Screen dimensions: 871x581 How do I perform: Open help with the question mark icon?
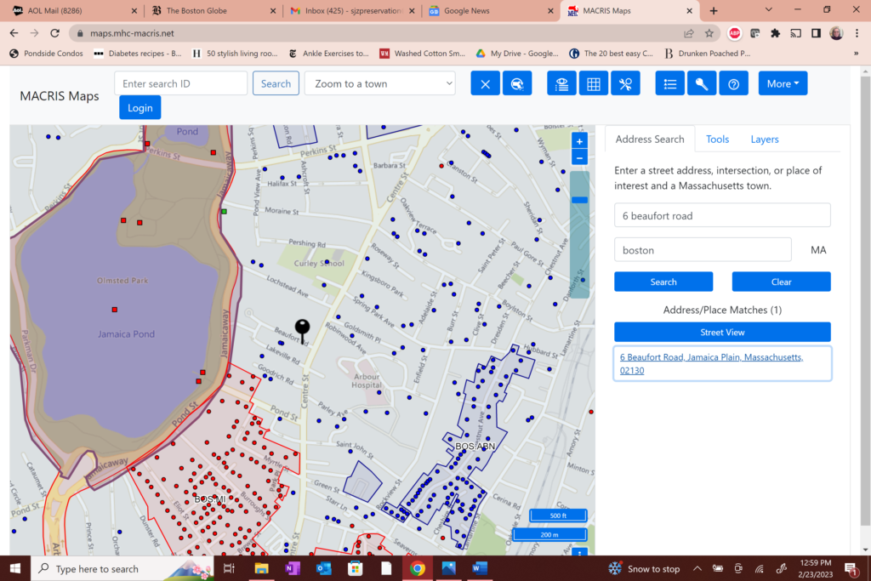733,83
